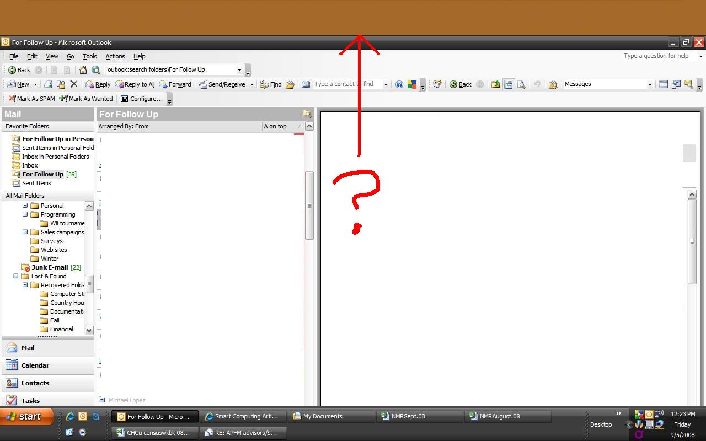Click the Reply to All button
Image resolution: width=706 pixels, height=441 pixels.
[x=135, y=84]
